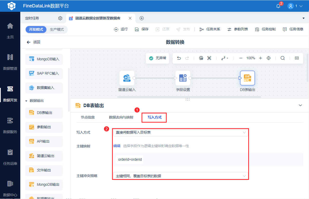Click the 返回 back button
The image size is (309, 199).
pyautogui.click(x=33, y=42)
